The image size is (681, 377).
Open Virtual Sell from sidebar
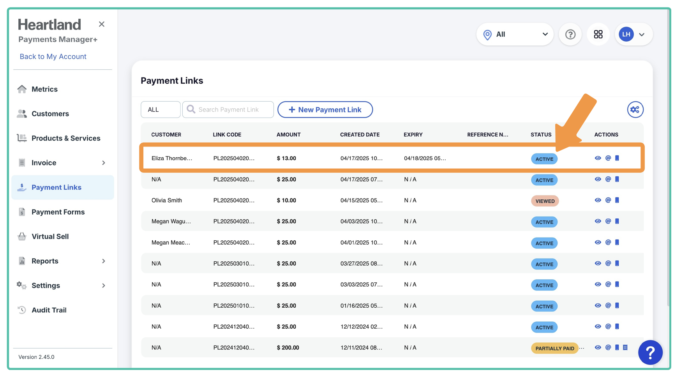50,236
